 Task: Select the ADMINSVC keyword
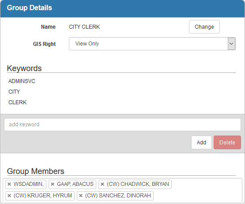pos(22,81)
